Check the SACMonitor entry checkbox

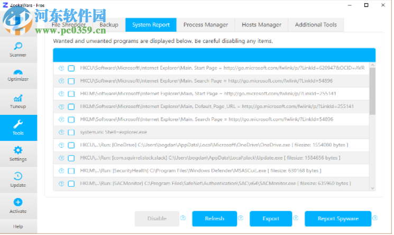tap(71, 184)
